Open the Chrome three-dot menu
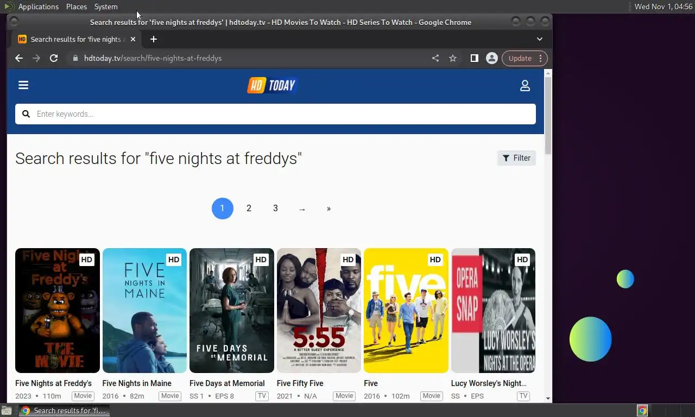Image resolution: width=695 pixels, height=417 pixels. [x=540, y=58]
